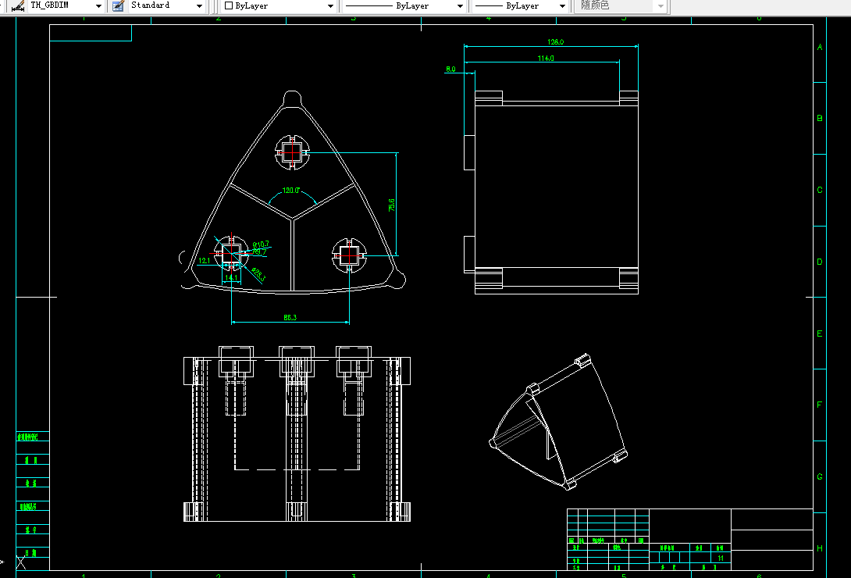The width and height of the screenshot is (851, 578).
Task: Select the 14.1 dimension text
Action: (230, 277)
